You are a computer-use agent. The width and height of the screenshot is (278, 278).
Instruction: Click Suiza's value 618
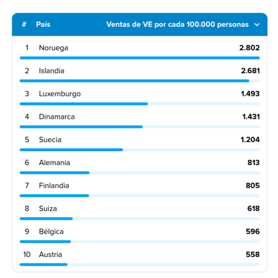pyautogui.click(x=253, y=209)
